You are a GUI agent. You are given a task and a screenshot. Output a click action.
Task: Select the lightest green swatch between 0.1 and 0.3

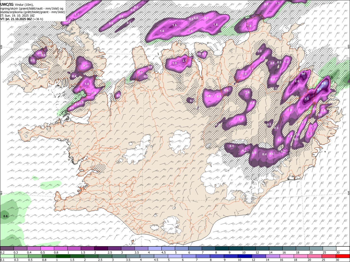[7, 256]
